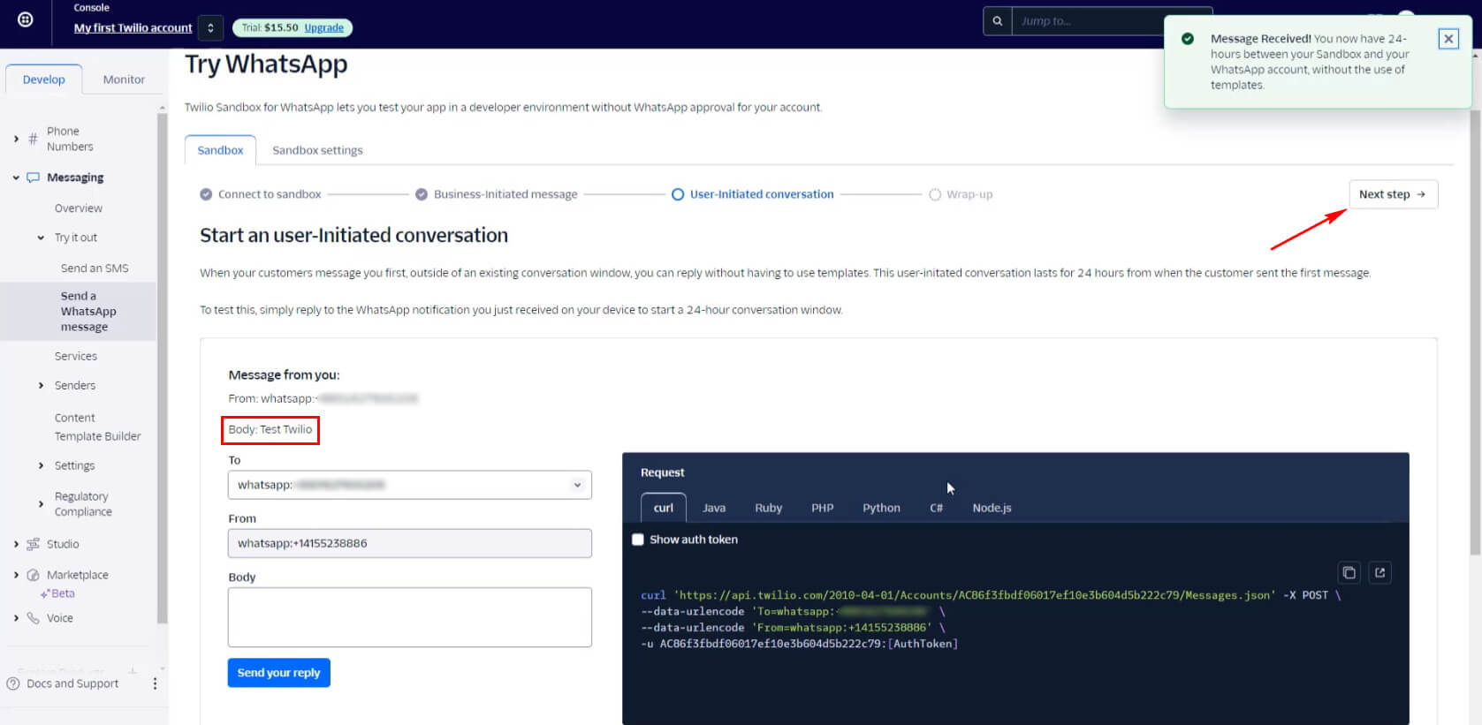Select the Wrap-up step
Viewport: 1482px width, 725px height.
[x=961, y=194]
